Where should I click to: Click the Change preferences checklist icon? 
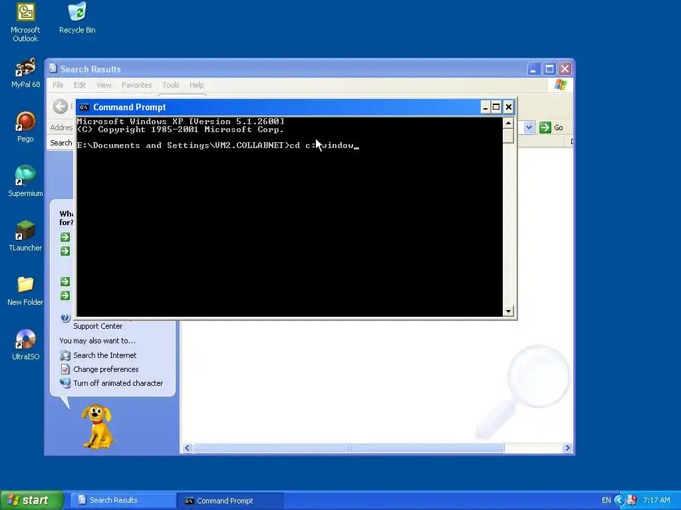point(65,369)
